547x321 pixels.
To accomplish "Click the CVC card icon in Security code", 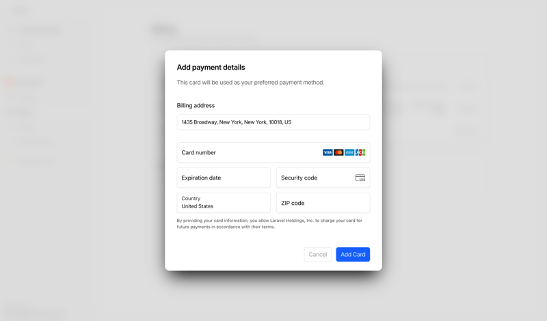I will [x=360, y=178].
